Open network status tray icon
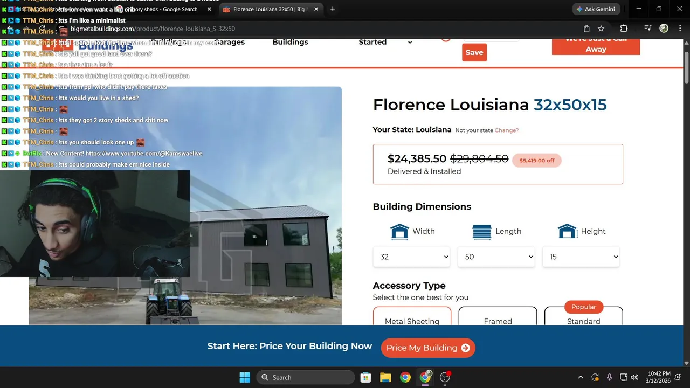690x388 pixels. (624, 377)
